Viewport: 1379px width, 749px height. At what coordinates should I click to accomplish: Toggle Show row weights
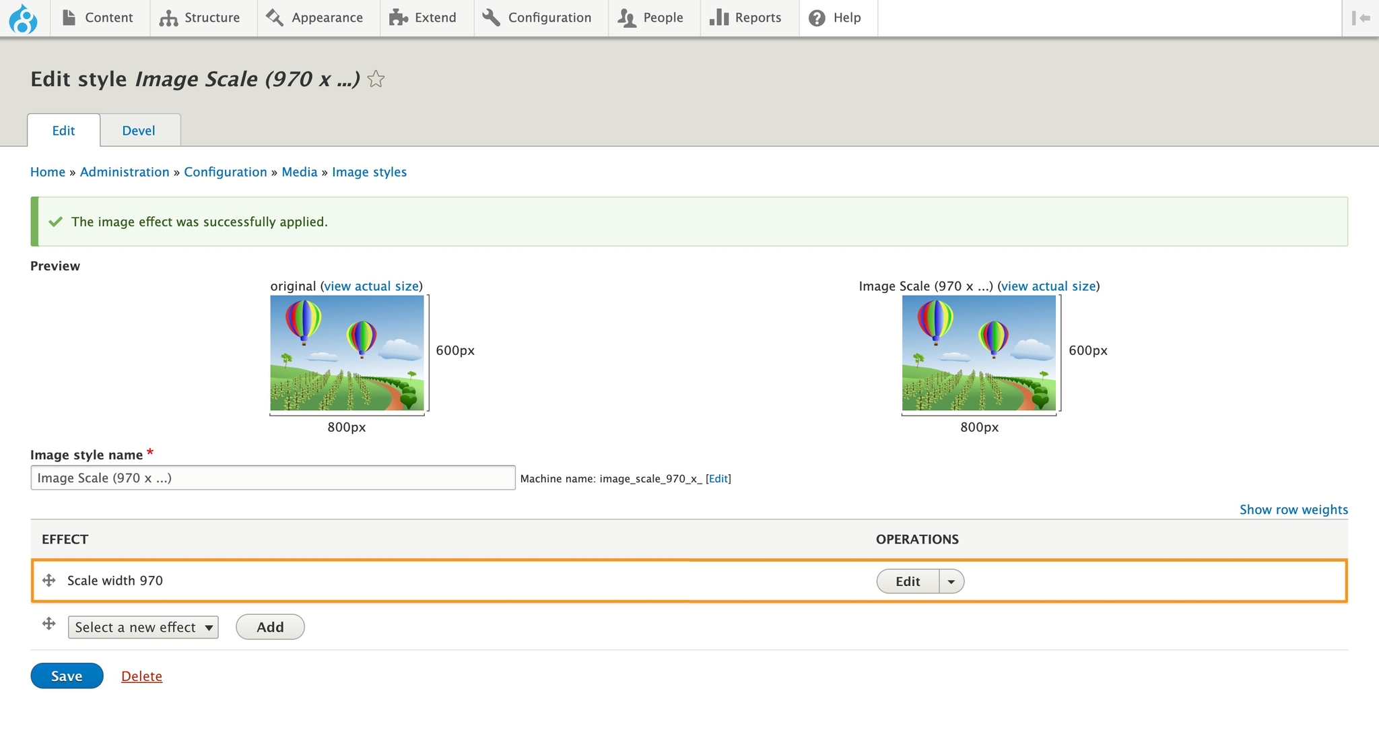coord(1293,510)
